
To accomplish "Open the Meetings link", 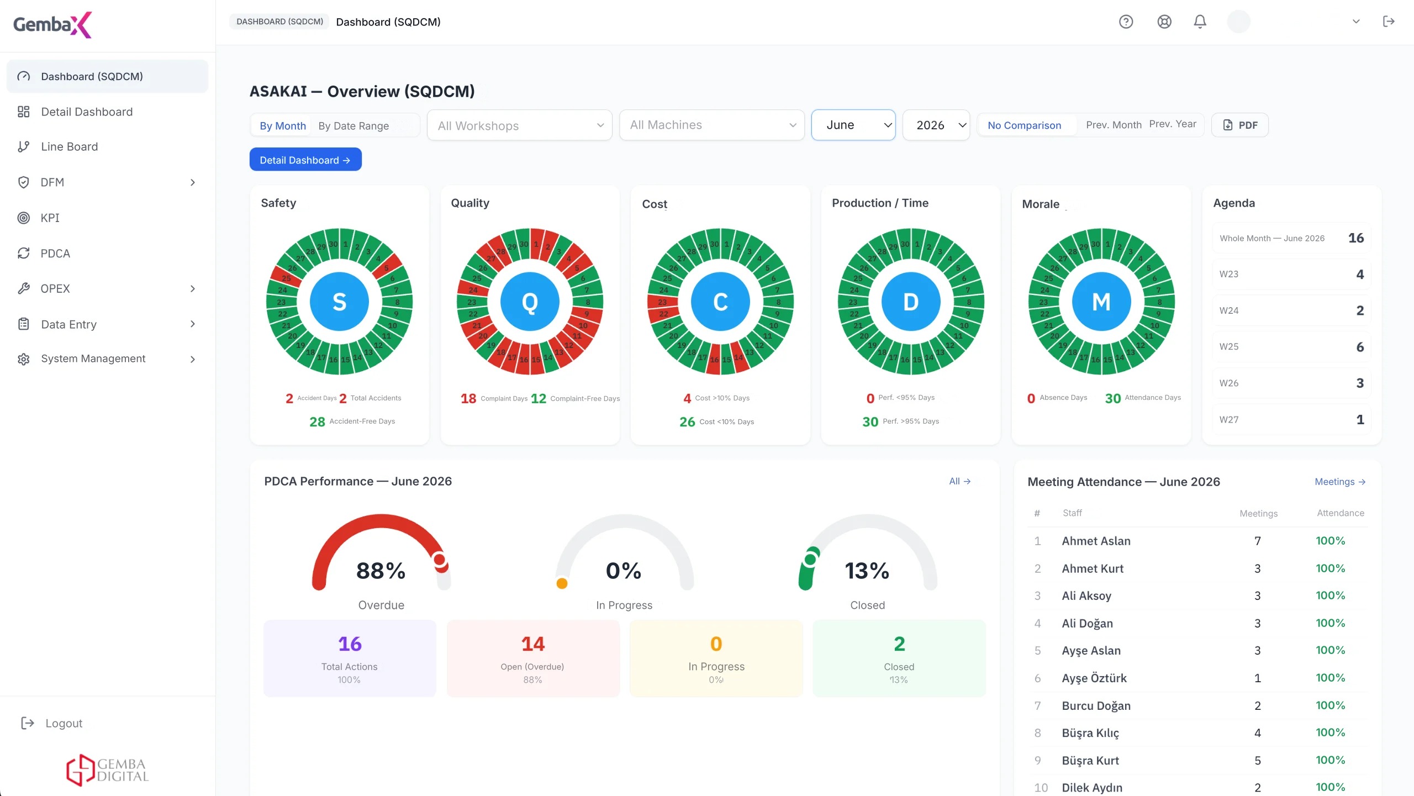I will tap(1340, 482).
